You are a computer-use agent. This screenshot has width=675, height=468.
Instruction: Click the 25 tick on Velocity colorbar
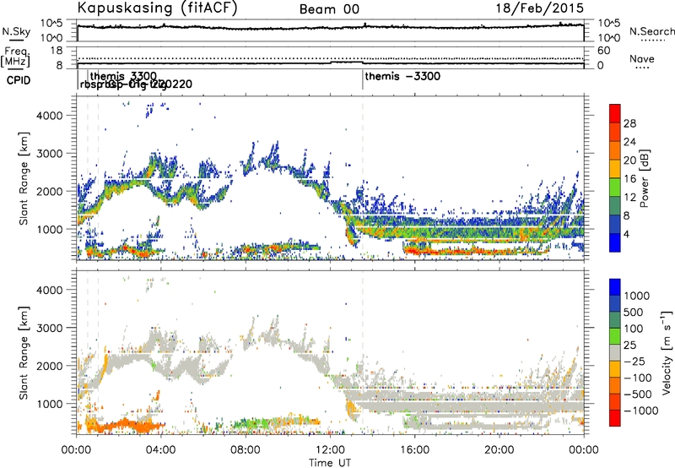point(629,346)
